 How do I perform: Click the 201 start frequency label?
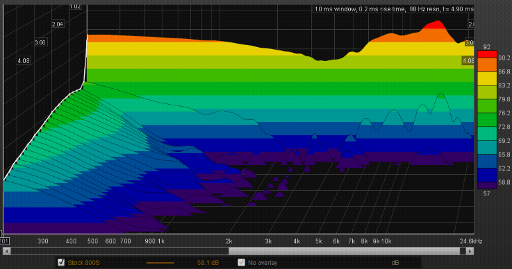point(4,241)
